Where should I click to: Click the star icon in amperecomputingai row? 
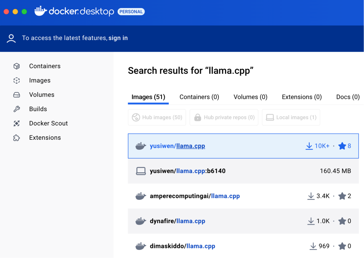coord(342,196)
